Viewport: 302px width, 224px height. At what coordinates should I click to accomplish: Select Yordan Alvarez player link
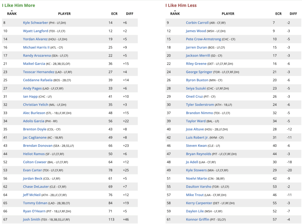(x=35, y=39)
